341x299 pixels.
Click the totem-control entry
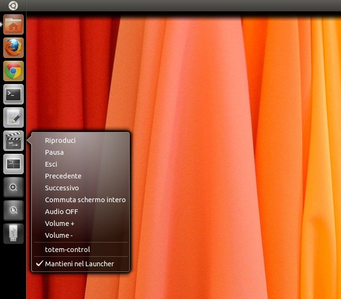(81, 250)
